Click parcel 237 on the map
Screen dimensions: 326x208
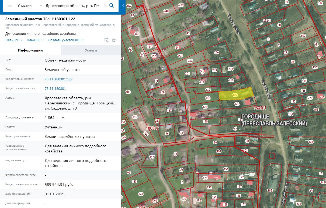(x=190, y=61)
